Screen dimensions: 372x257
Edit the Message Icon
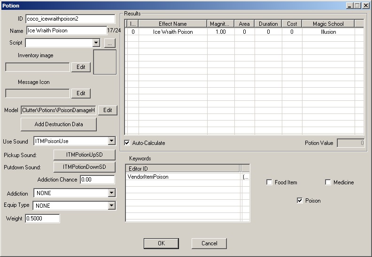click(x=81, y=93)
